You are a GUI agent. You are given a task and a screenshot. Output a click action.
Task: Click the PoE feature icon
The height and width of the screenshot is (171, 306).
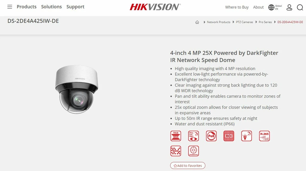211,136
